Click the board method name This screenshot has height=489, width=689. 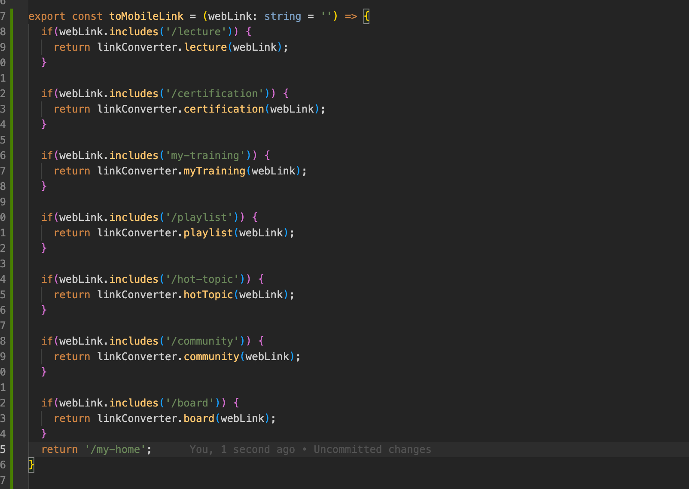click(x=198, y=418)
